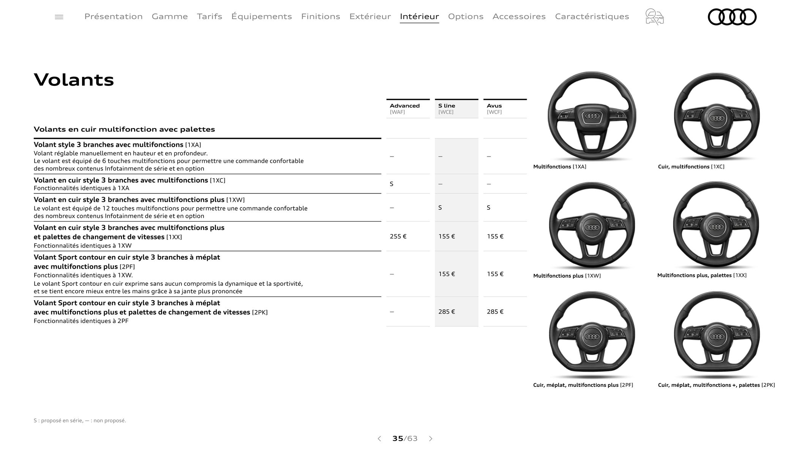Select the Multifonctions plus 1XW wheel image
This screenshot has height=456, width=810.
(x=592, y=226)
